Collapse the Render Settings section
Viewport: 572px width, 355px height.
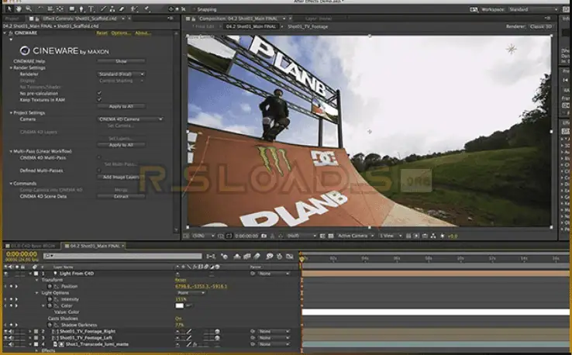point(11,68)
